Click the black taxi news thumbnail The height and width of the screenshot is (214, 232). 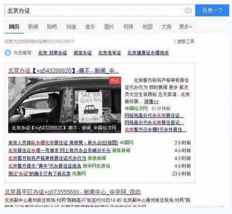coord(65,105)
